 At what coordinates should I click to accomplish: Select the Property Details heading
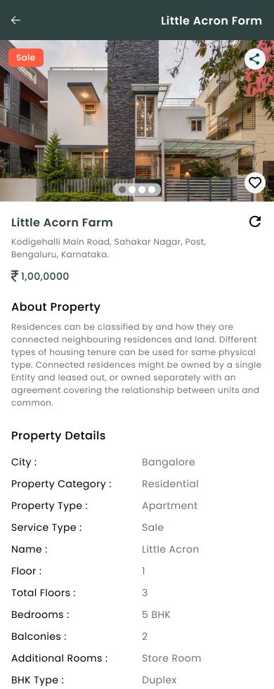tap(58, 435)
